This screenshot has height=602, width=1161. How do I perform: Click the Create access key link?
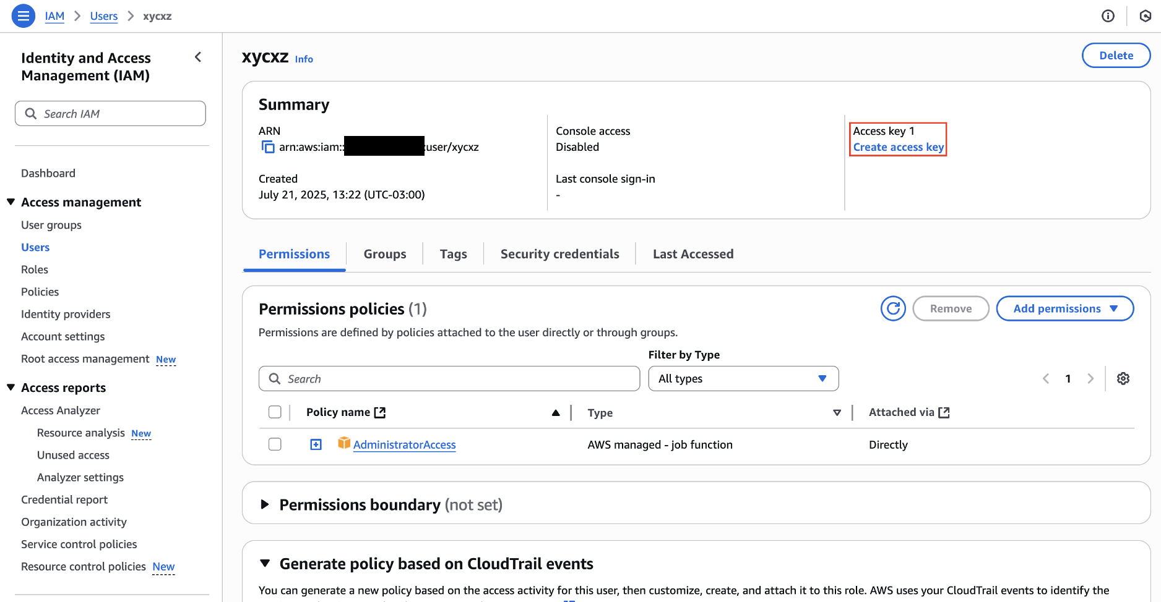click(898, 147)
